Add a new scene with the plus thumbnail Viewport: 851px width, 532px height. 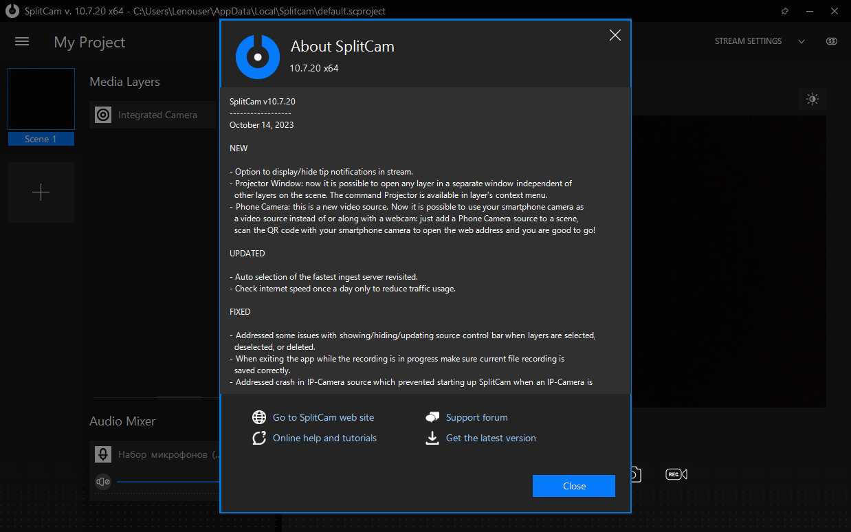[x=41, y=192]
